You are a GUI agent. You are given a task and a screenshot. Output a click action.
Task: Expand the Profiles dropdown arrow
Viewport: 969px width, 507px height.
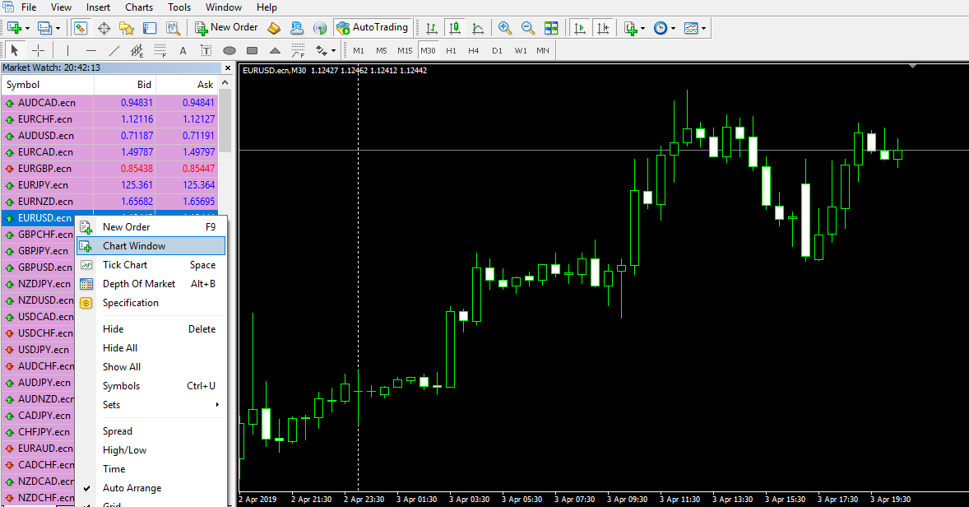58,29
